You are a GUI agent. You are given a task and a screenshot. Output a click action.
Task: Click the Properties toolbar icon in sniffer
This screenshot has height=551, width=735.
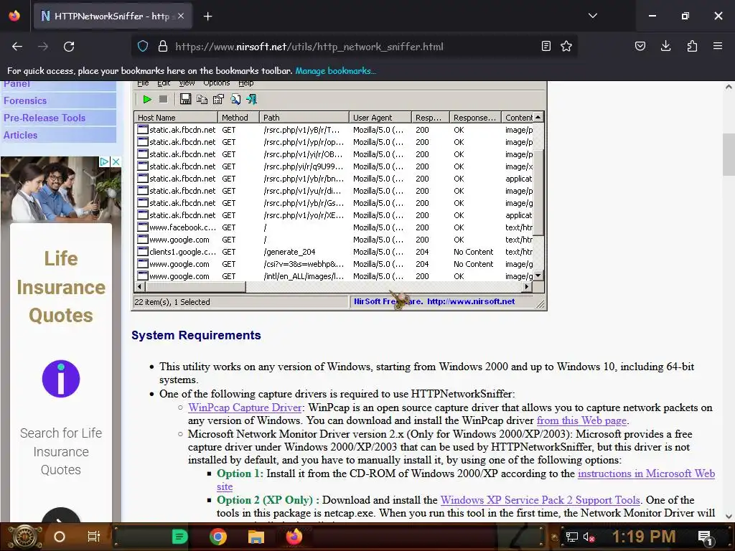coord(218,99)
